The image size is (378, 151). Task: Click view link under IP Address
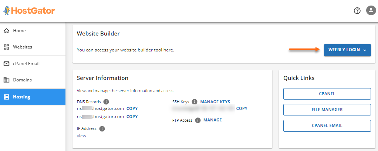81,136
